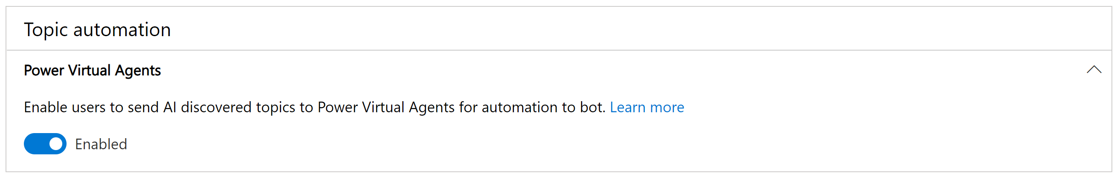1120x179 pixels.
Task: Click blue Learn more text after description
Action: tap(647, 107)
